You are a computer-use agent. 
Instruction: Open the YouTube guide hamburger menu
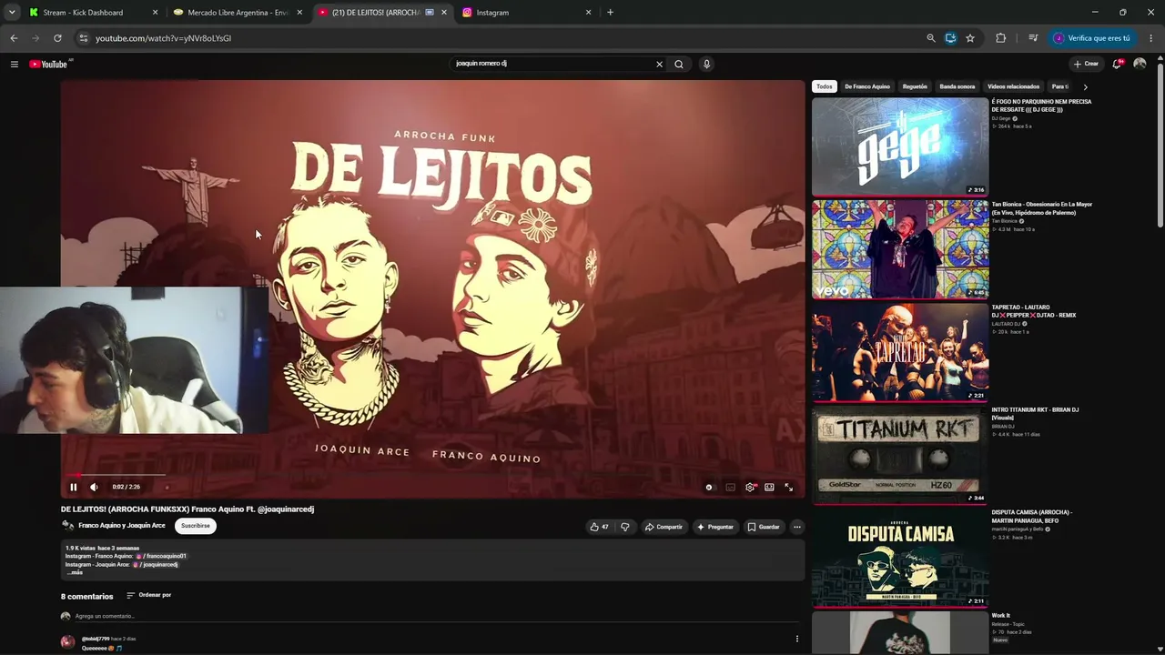tap(15, 64)
